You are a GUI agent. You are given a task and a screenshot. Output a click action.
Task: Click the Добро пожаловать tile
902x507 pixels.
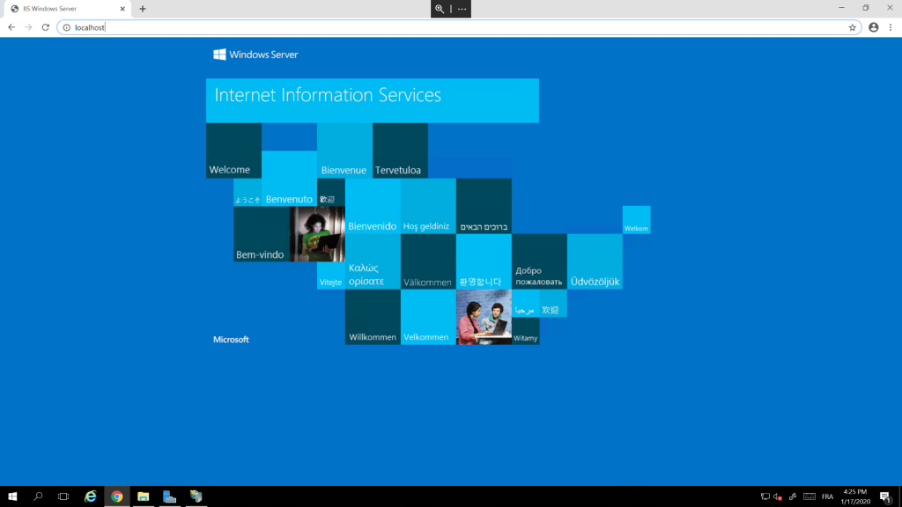(x=539, y=261)
